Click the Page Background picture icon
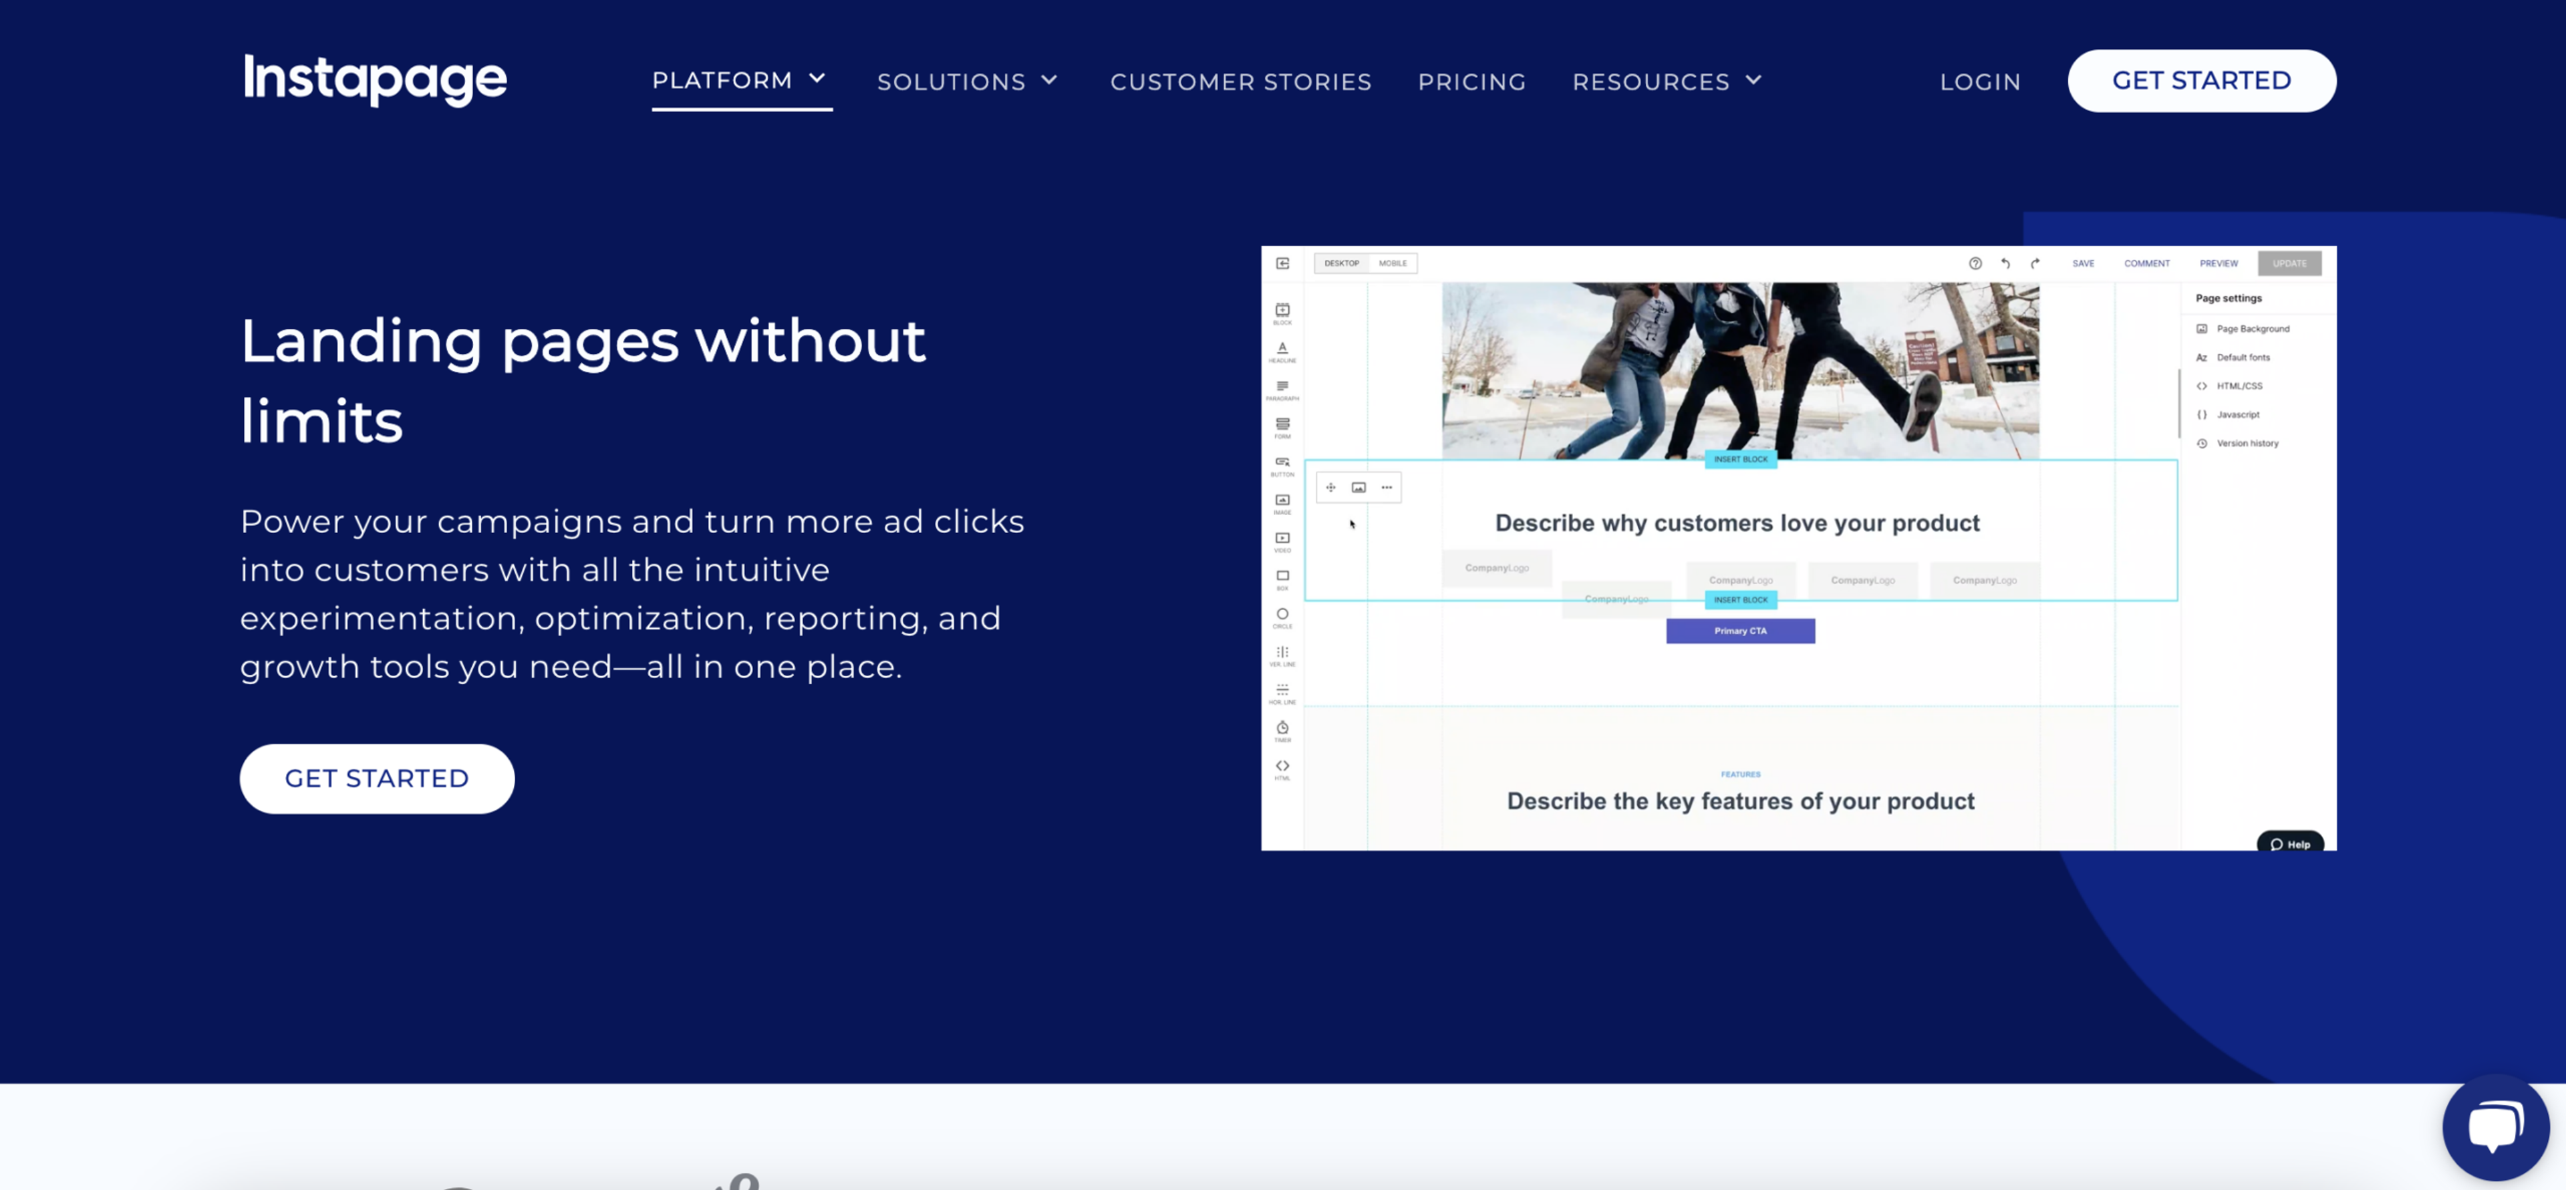2566x1190 pixels. 2201,329
